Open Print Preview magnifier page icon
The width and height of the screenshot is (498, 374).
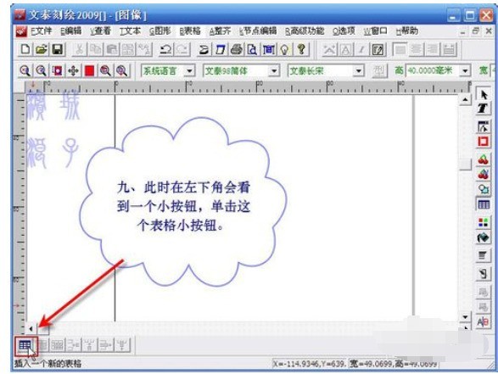point(252,49)
